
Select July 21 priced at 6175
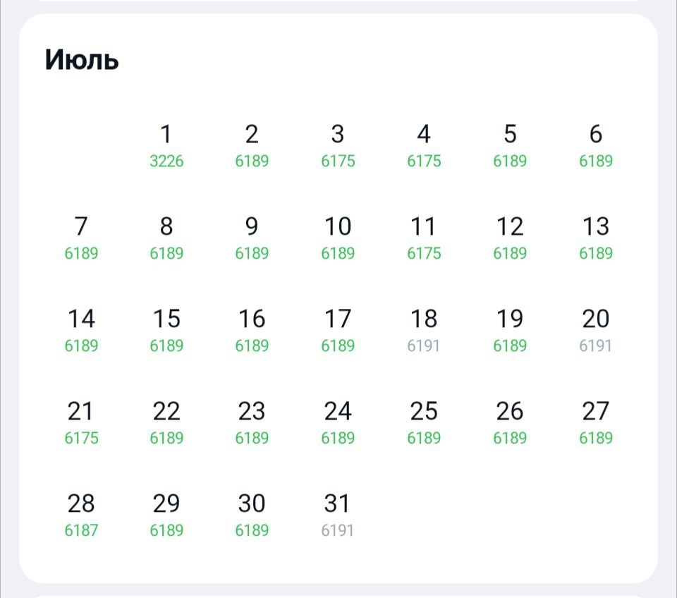tap(81, 422)
